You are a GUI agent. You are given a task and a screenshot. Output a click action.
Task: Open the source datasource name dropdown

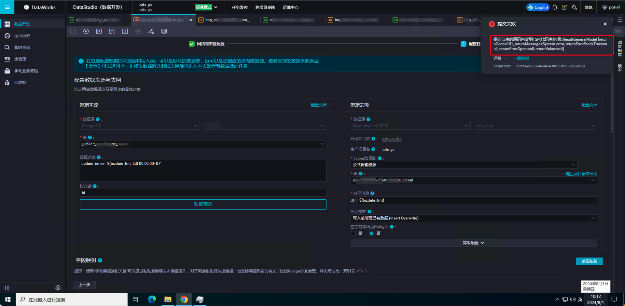pos(265,126)
